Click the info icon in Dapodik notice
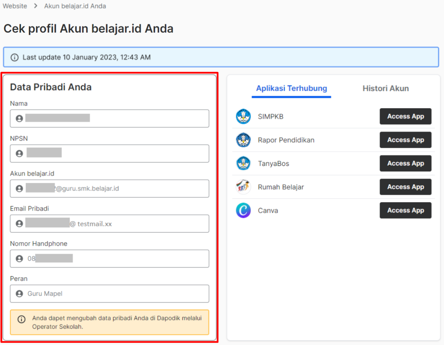Image resolution: width=444 pixels, height=345 pixels. [21, 319]
